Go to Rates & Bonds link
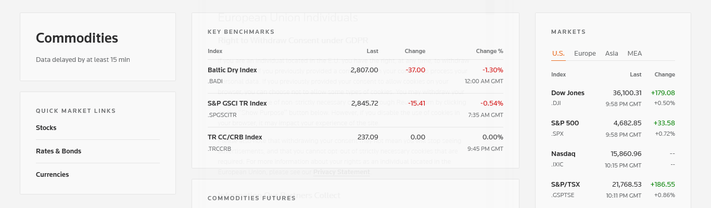 (x=58, y=151)
